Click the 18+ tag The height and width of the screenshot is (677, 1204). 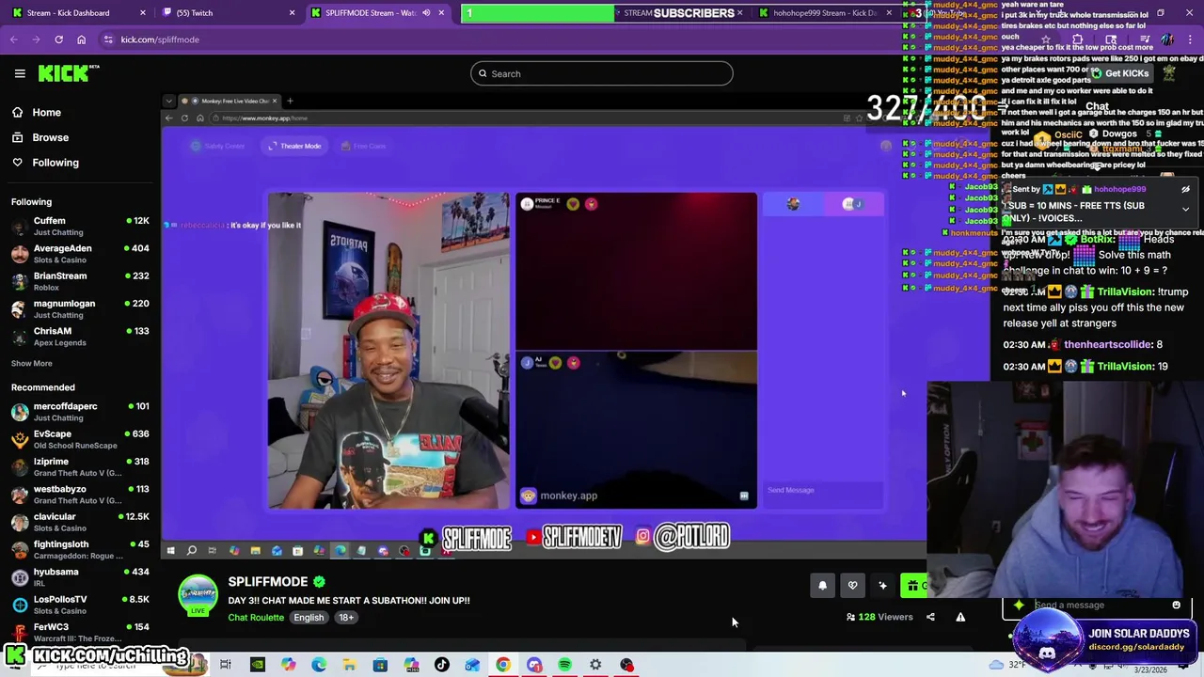click(346, 618)
